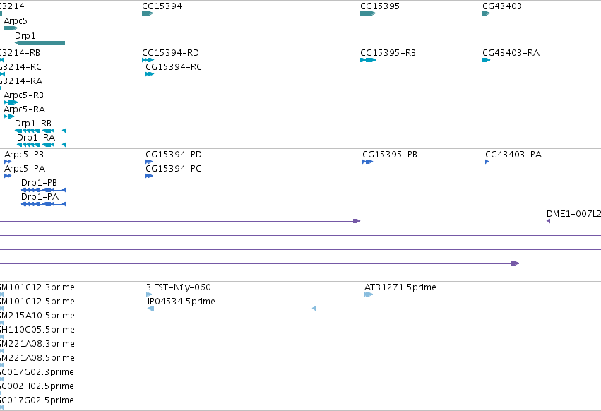601x411 pixels.
Task: Click the CG43403-PA protein glyph
Action: point(487,162)
